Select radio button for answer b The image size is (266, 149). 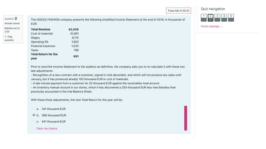(34, 115)
